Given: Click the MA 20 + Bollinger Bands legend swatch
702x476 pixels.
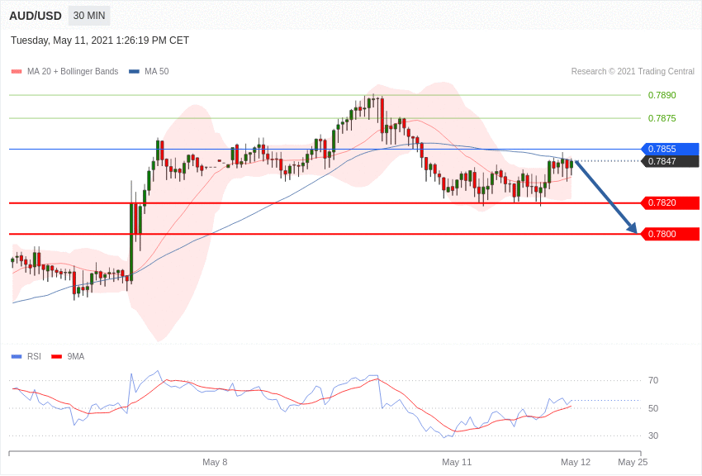Looking at the screenshot, I should click(x=17, y=71).
